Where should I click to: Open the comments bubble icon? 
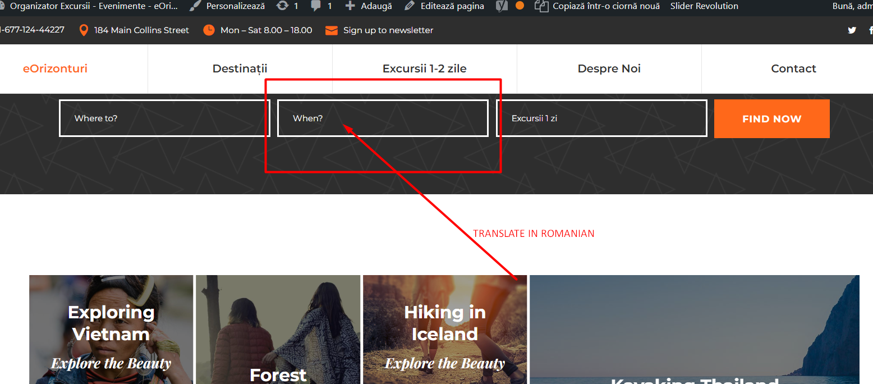(x=316, y=6)
